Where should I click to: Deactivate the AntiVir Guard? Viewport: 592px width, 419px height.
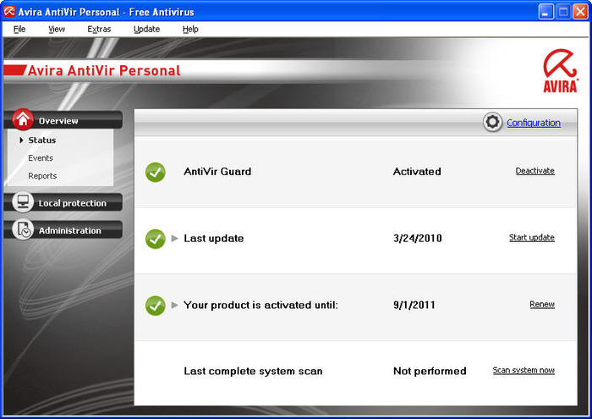pyautogui.click(x=534, y=171)
